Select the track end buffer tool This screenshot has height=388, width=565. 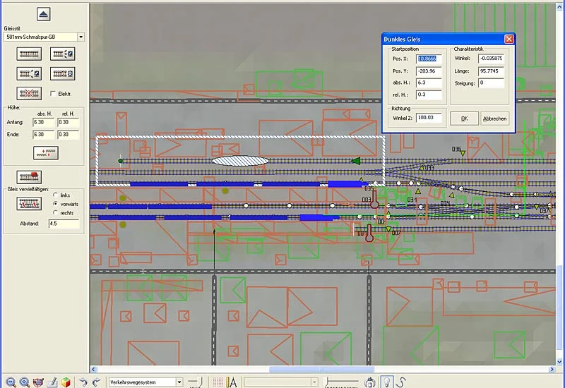click(63, 74)
